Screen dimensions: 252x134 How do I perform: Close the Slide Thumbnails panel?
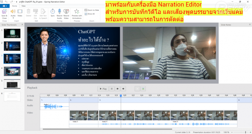click(x=22, y=25)
